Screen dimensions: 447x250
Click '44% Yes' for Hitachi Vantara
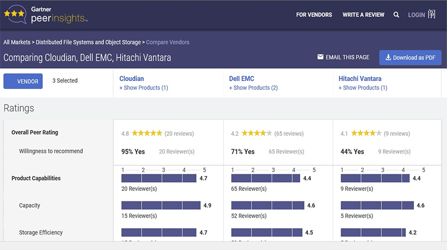pyautogui.click(x=352, y=152)
